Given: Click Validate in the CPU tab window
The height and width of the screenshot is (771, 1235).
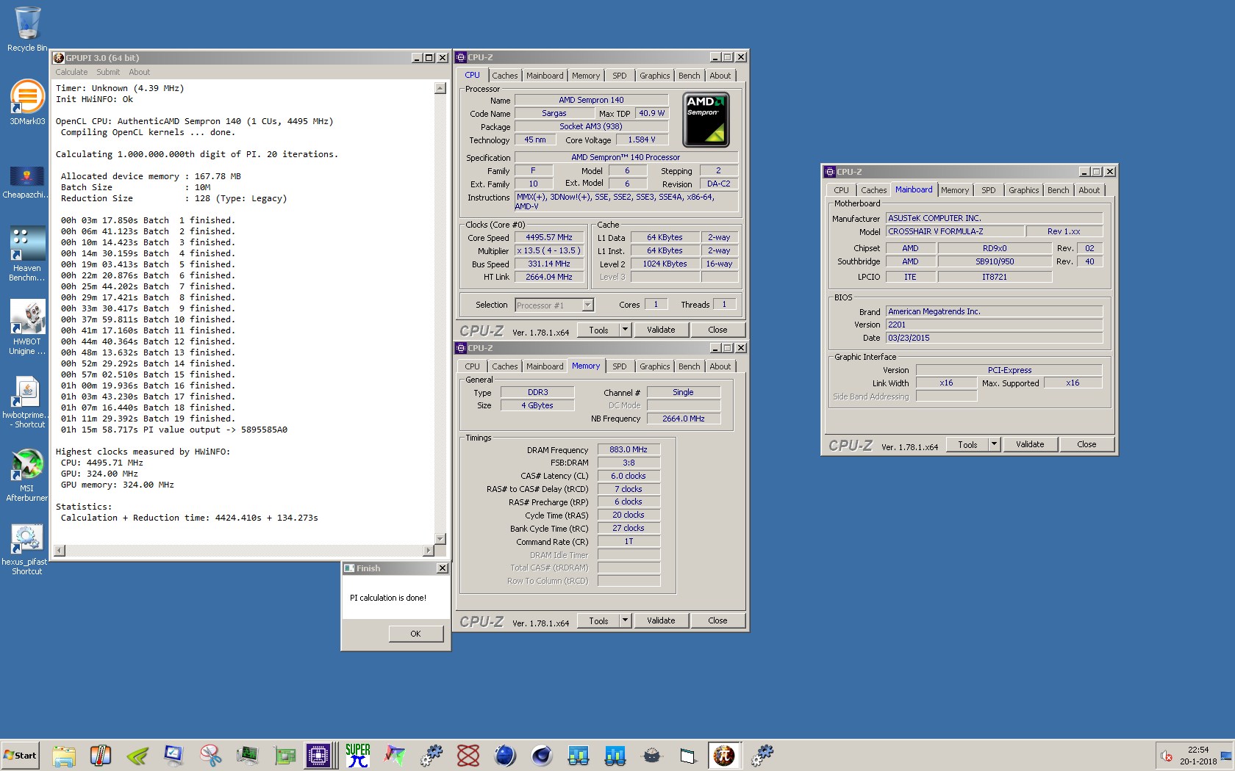Looking at the screenshot, I should [661, 330].
